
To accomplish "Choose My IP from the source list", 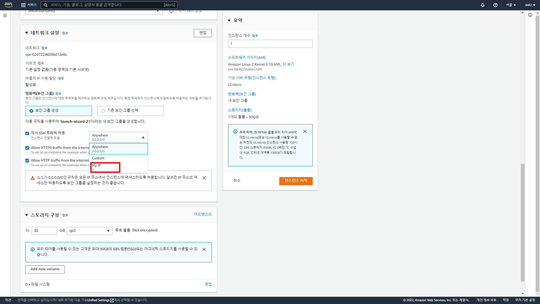I will 105,167.
